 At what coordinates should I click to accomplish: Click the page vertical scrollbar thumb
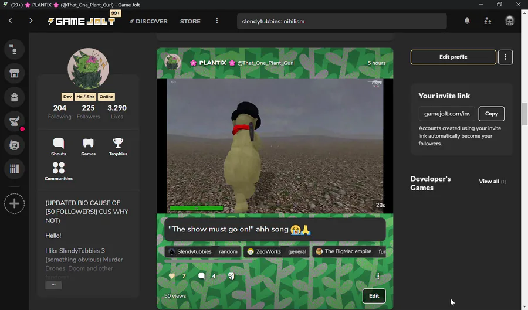point(524,114)
